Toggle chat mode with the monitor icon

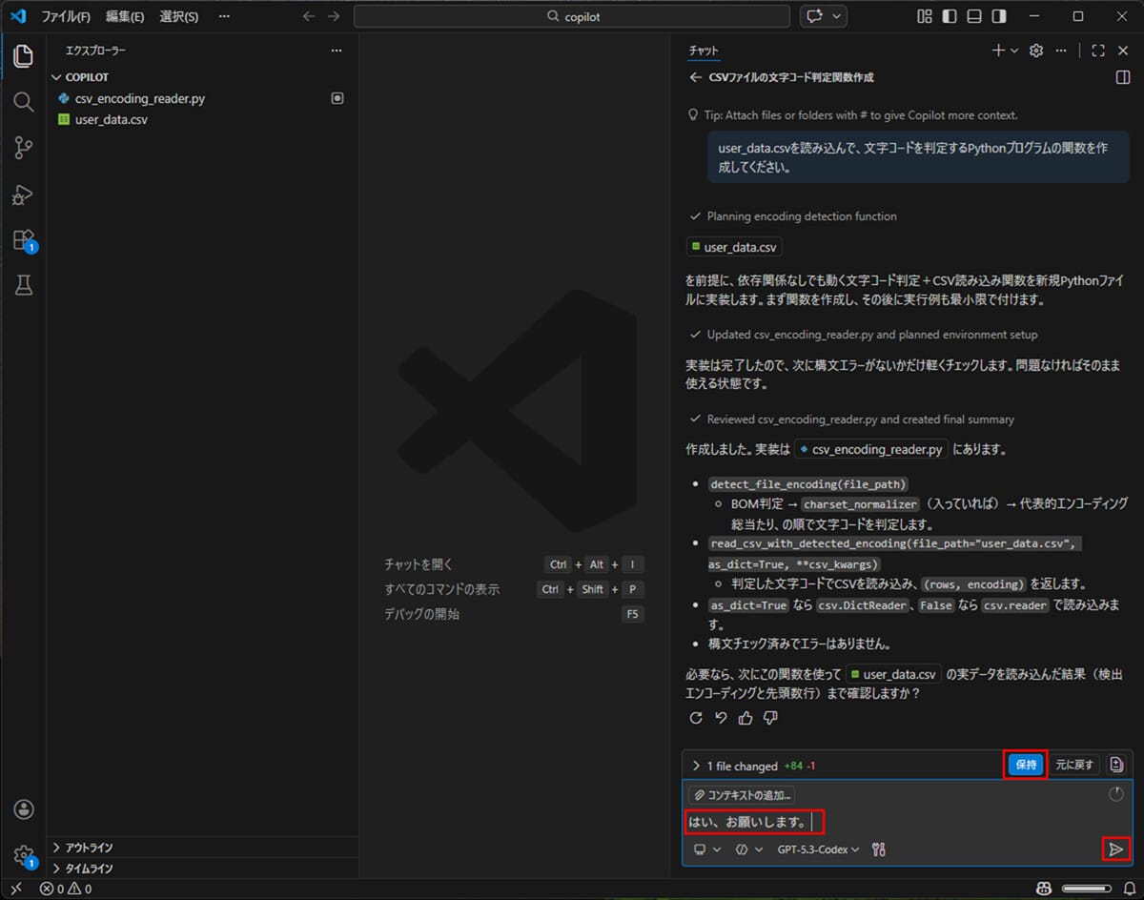(703, 849)
